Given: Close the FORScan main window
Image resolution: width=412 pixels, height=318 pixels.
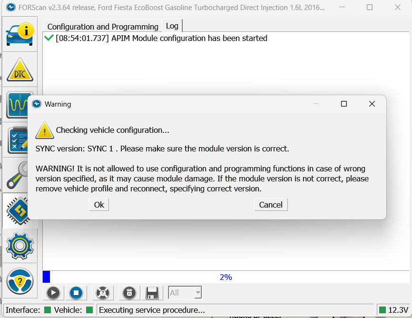Looking at the screenshot, I should tap(398, 7).
